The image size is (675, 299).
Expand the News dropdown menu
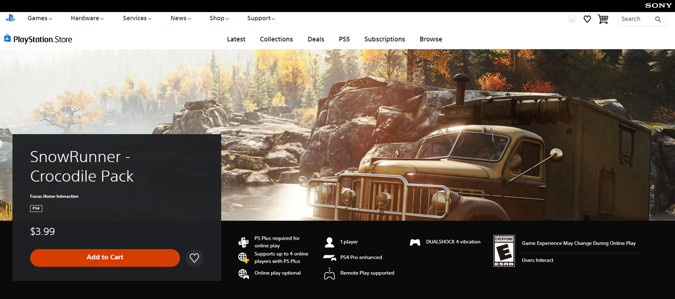(181, 18)
